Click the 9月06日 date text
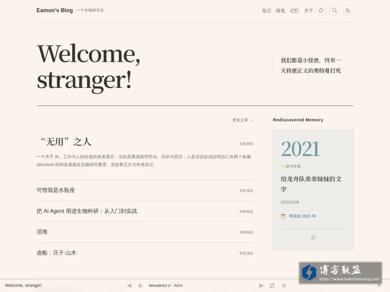 coord(246,212)
